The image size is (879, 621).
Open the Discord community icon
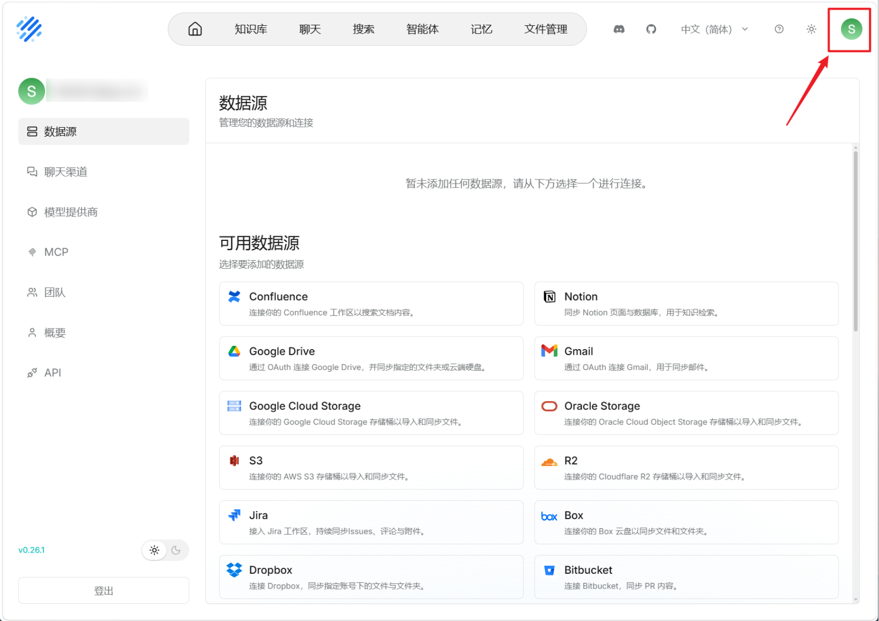619,29
